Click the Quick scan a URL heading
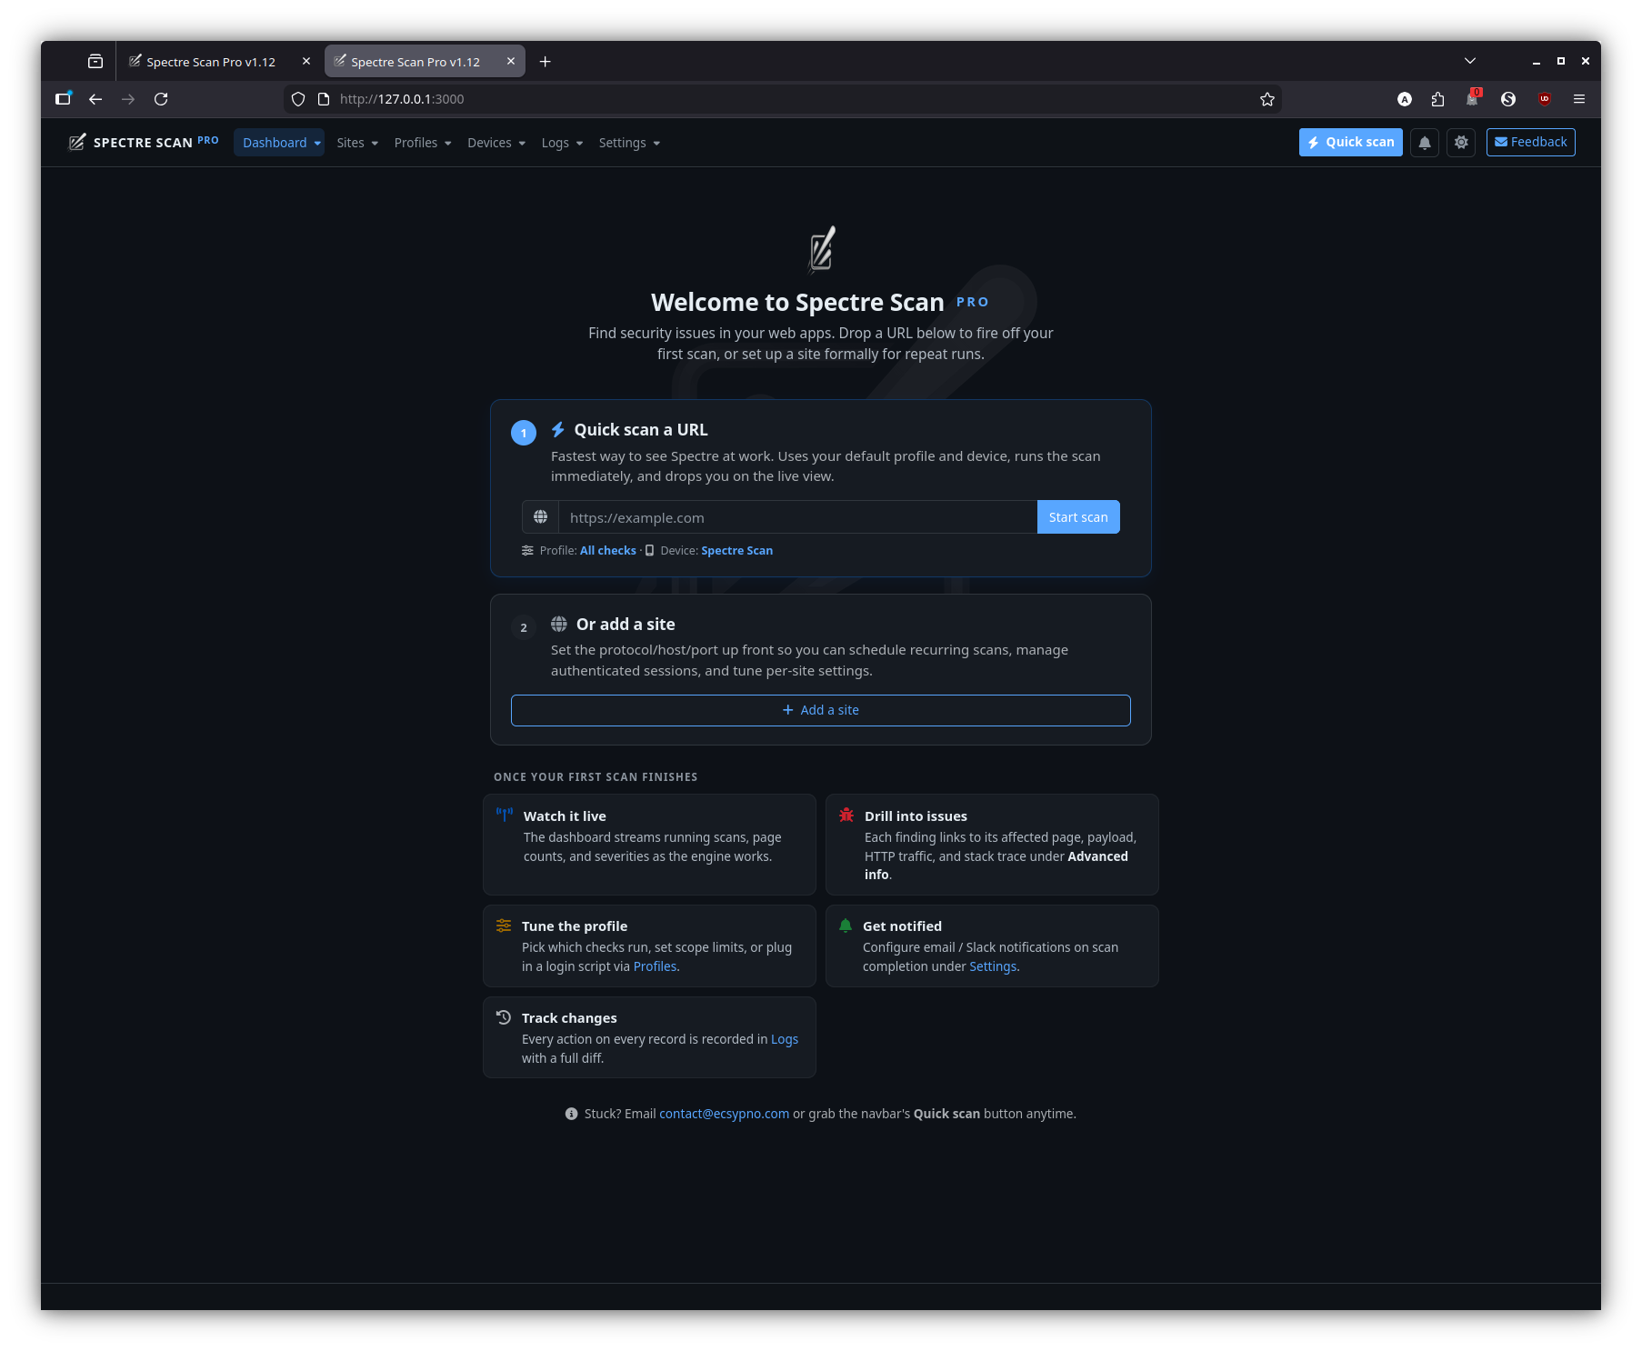This screenshot has width=1642, height=1351. pos(641,430)
